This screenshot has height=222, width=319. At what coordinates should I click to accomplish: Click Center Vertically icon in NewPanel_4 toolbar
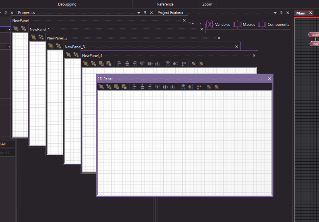[150, 64]
